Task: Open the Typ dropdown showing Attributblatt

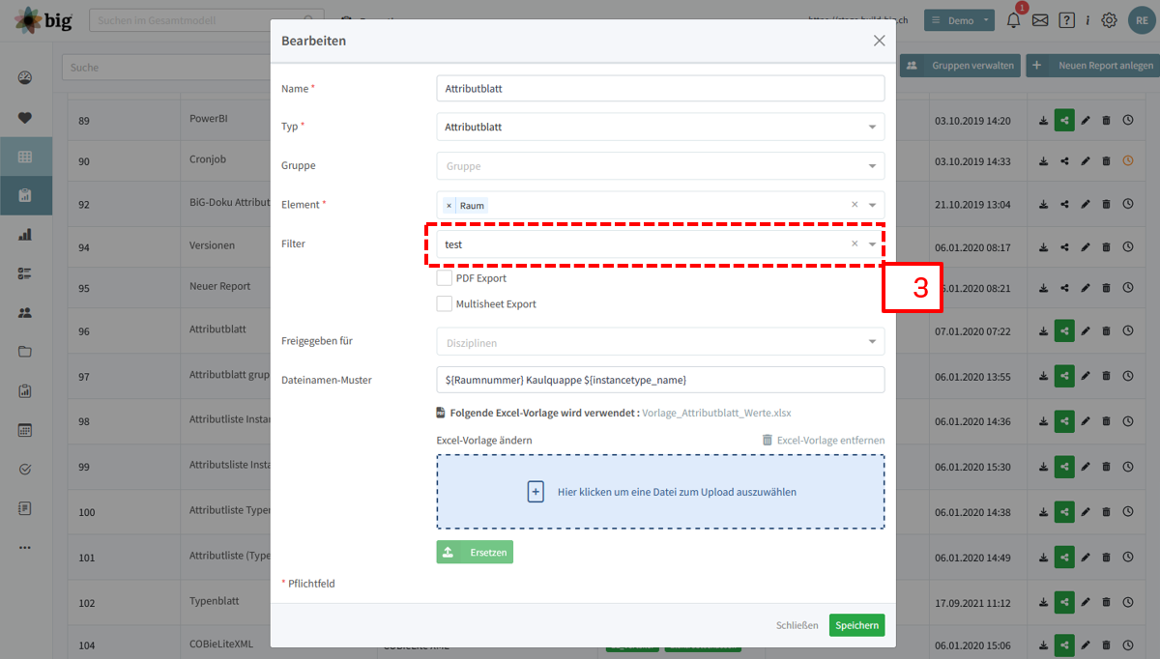Action: click(660, 127)
